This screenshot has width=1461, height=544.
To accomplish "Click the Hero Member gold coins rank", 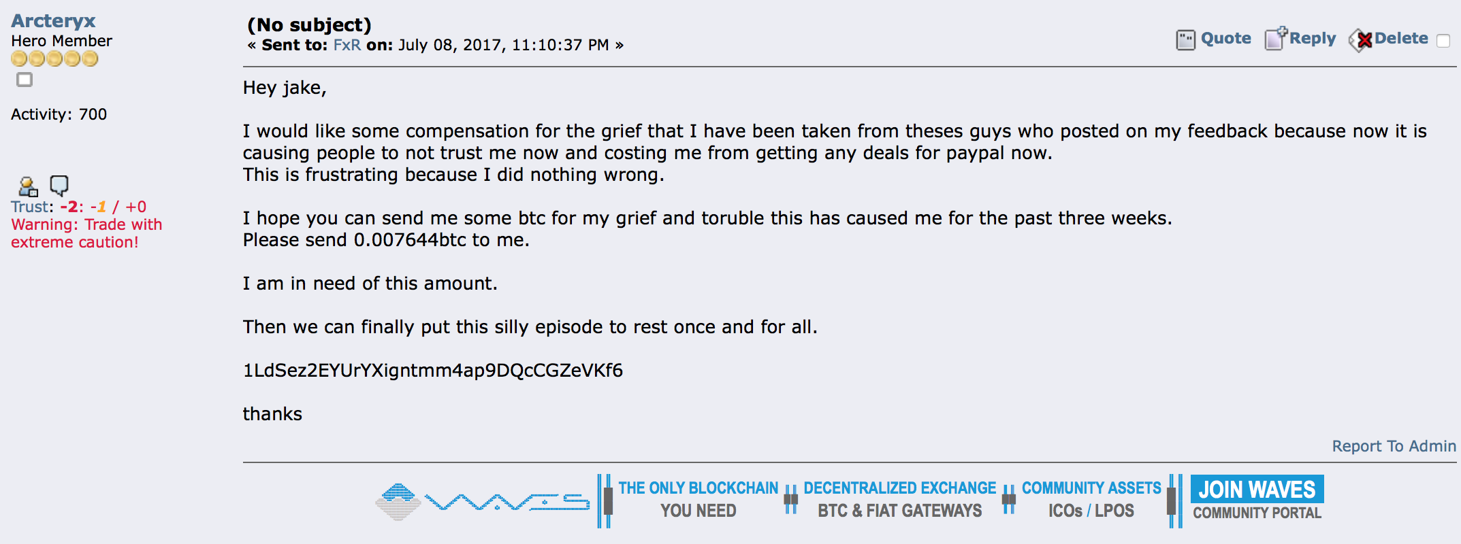I will click(x=54, y=59).
